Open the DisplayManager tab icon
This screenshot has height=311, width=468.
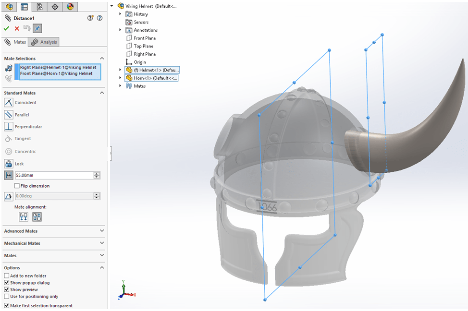coord(71,7)
